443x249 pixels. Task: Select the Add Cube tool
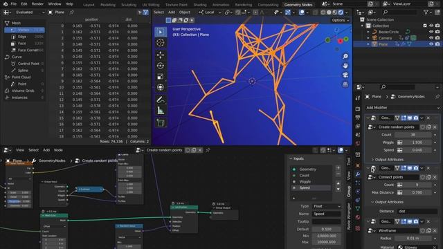[161, 123]
